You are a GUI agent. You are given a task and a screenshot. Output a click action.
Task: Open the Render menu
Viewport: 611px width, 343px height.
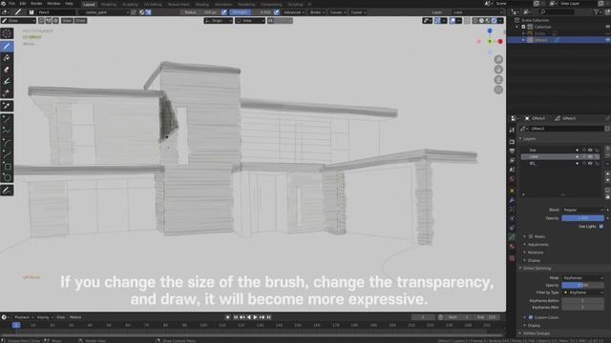tap(36, 4)
